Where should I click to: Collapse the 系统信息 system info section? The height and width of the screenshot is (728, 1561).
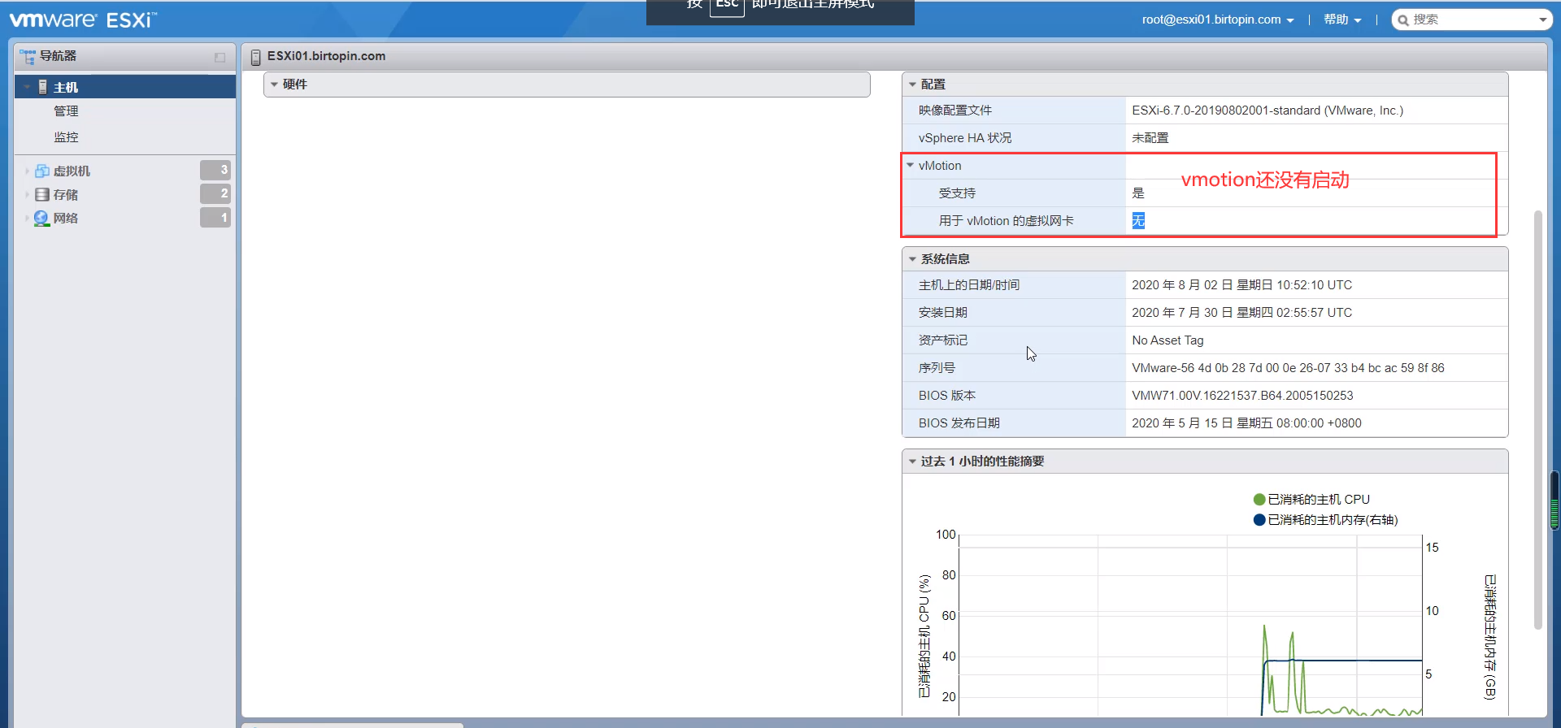[912, 259]
